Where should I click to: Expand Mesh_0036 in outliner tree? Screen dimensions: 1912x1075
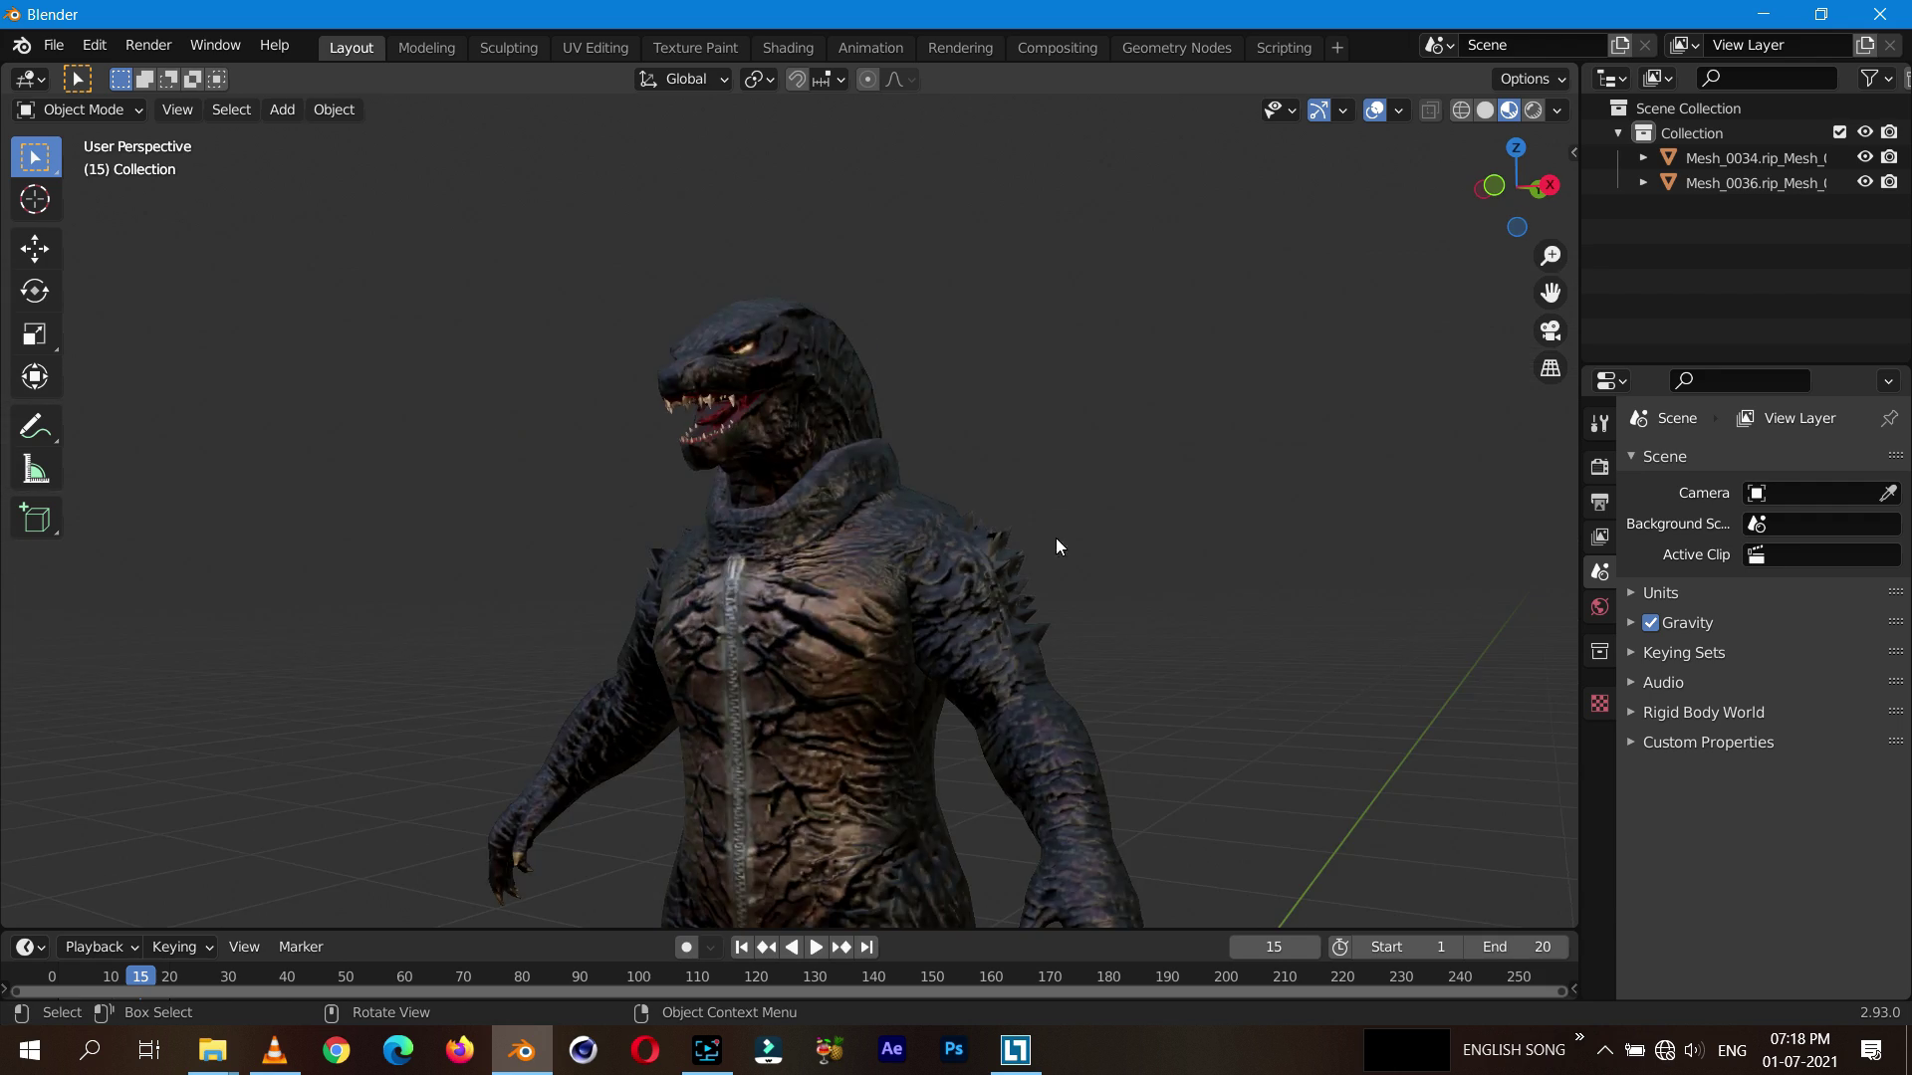[x=1643, y=182]
